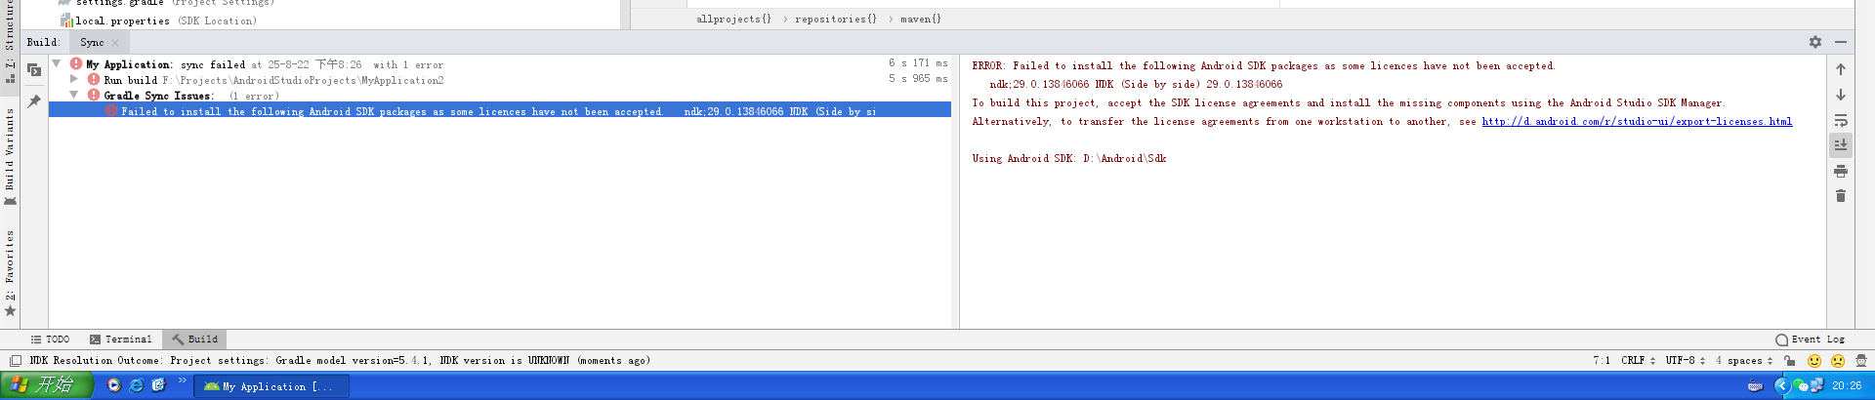Select local.properties in project tree
The height and width of the screenshot is (400, 1875).
[x=166, y=20]
